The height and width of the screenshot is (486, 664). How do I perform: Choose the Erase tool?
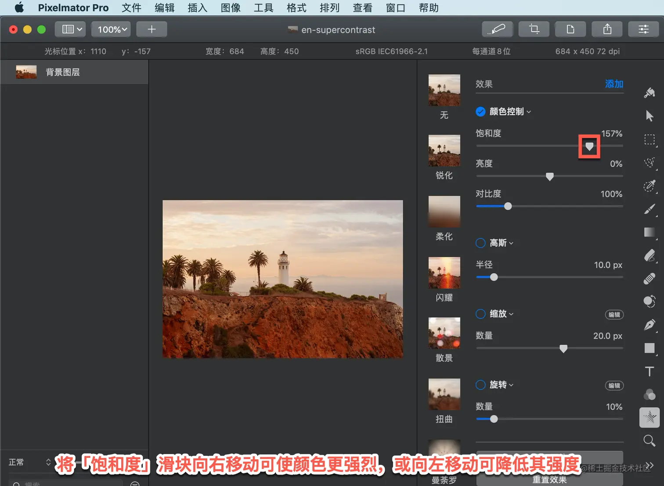[x=650, y=256]
